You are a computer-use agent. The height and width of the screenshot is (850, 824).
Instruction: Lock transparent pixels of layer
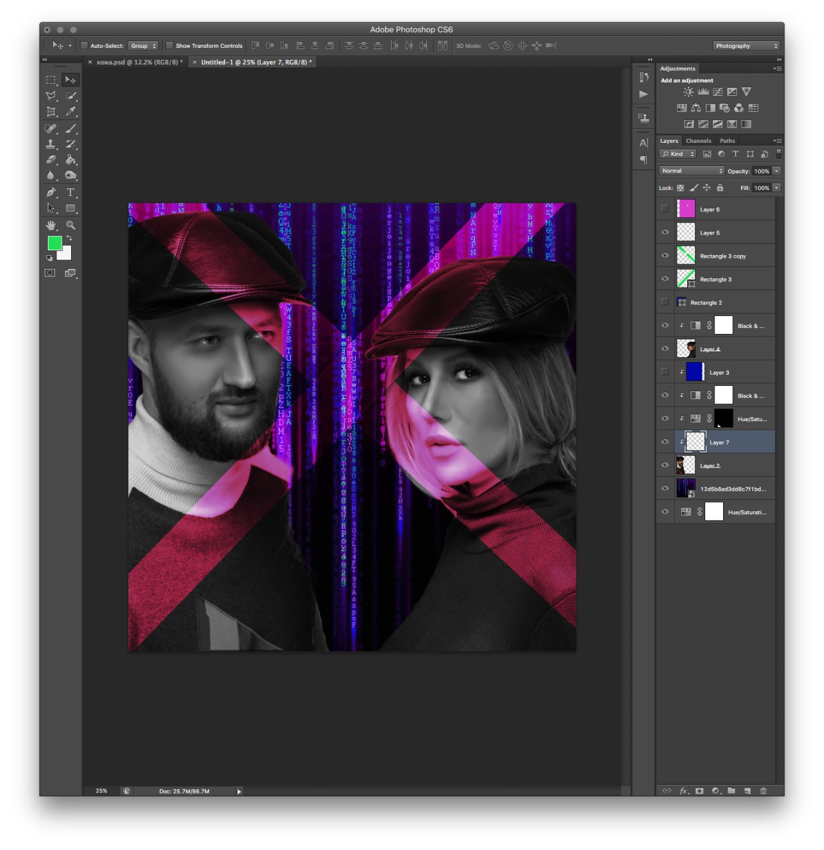[681, 188]
